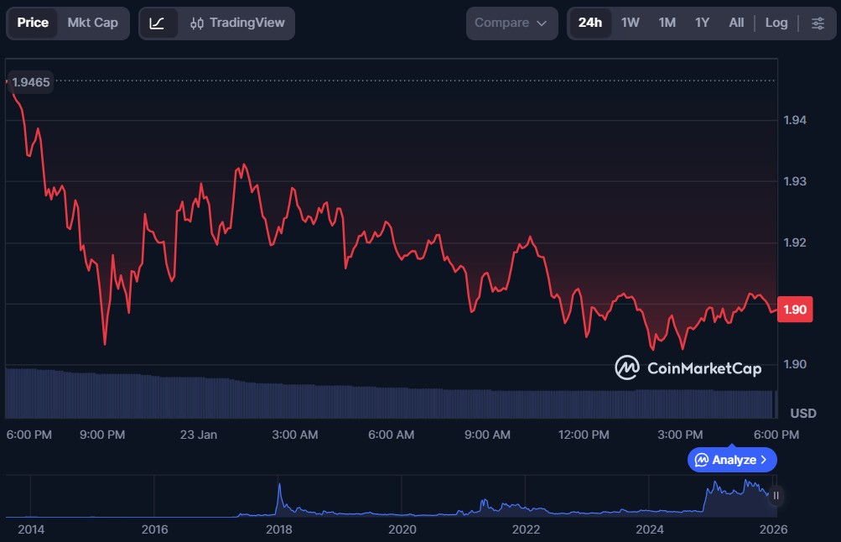Display the All time range
Viewport: 841px width, 542px height.
click(736, 23)
